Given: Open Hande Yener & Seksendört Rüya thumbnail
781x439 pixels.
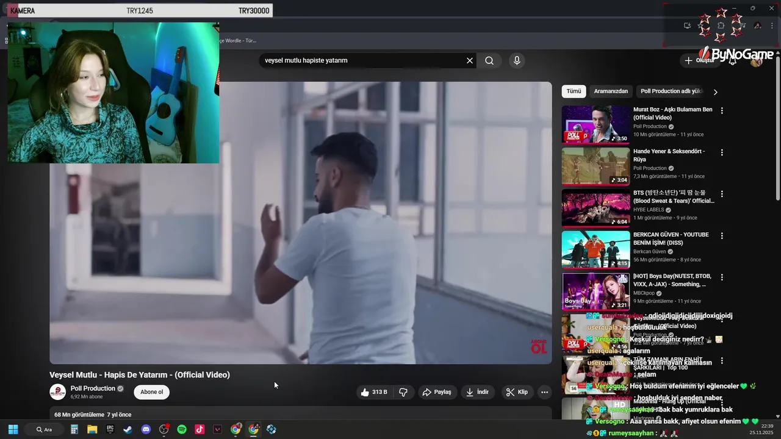Looking at the screenshot, I should click(596, 166).
